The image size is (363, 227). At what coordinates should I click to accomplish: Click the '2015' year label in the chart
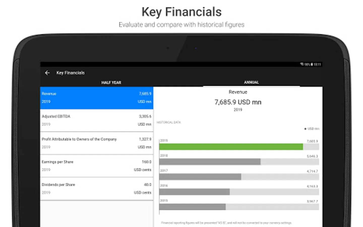pyautogui.click(x=164, y=201)
